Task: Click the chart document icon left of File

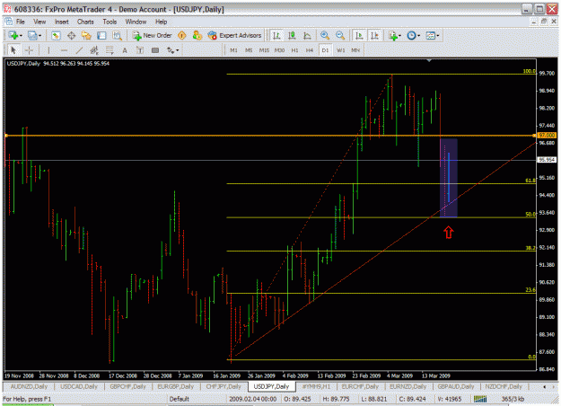Action: (8, 22)
